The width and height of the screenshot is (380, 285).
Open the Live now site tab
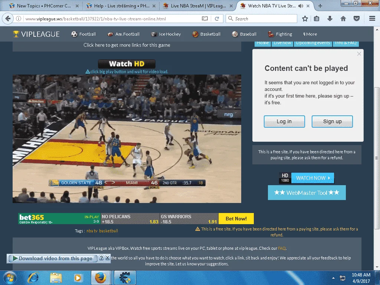point(282,43)
